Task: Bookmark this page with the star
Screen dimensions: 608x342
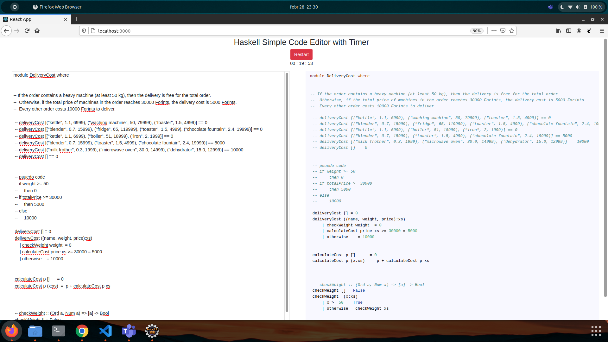Action: 512,31
